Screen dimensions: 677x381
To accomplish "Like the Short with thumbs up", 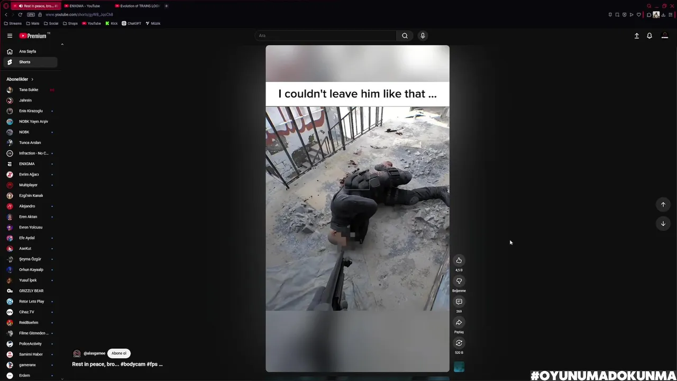I will click(x=459, y=260).
